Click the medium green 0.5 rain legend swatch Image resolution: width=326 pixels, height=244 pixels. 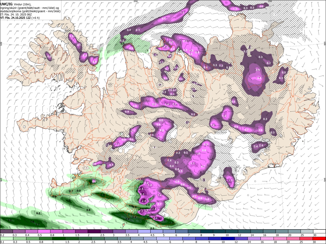pos(32,238)
